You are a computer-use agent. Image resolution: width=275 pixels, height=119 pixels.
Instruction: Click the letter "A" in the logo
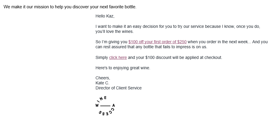pyautogui.click(x=114, y=105)
